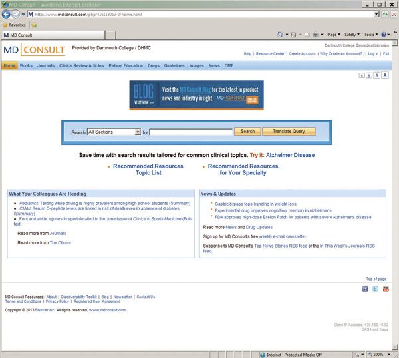399x358 pixels.
Task: Click the browser Back arrow button
Action: (x=6, y=14)
